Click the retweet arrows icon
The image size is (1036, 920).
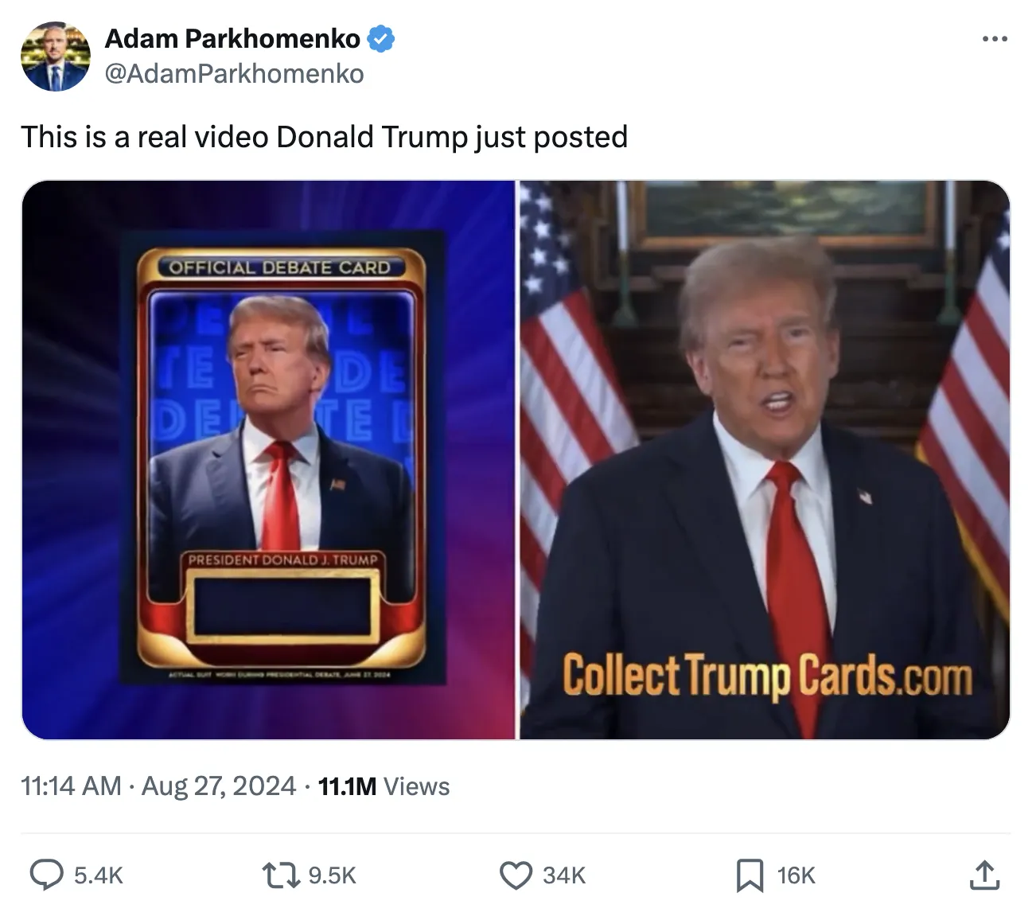coord(280,875)
